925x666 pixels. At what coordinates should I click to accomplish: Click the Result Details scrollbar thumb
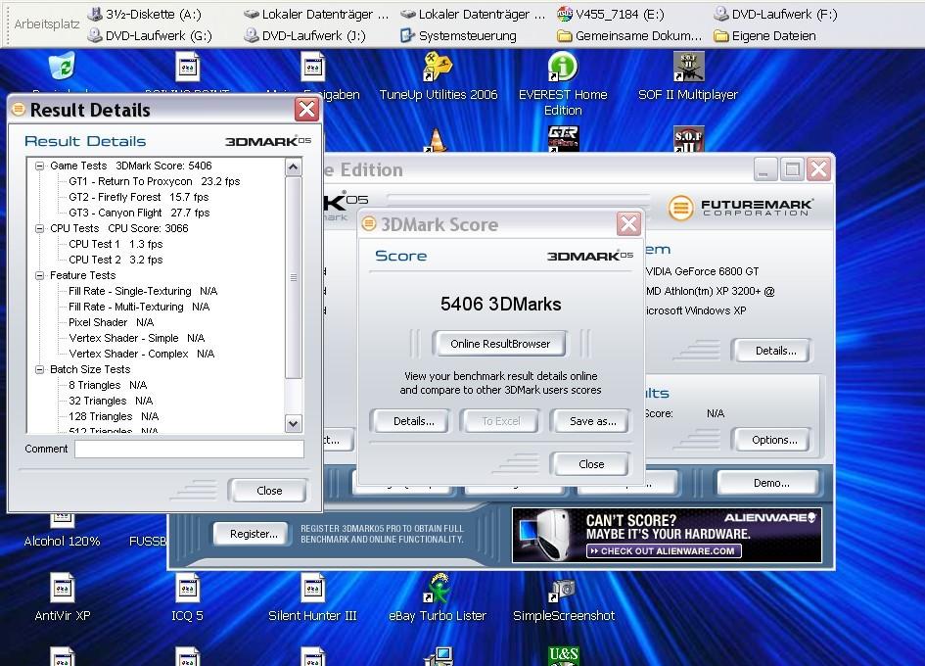(294, 277)
